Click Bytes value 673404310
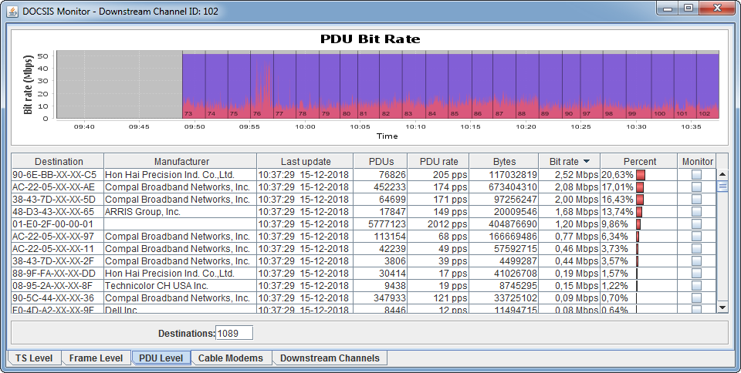This screenshot has width=741, height=373. coord(504,187)
